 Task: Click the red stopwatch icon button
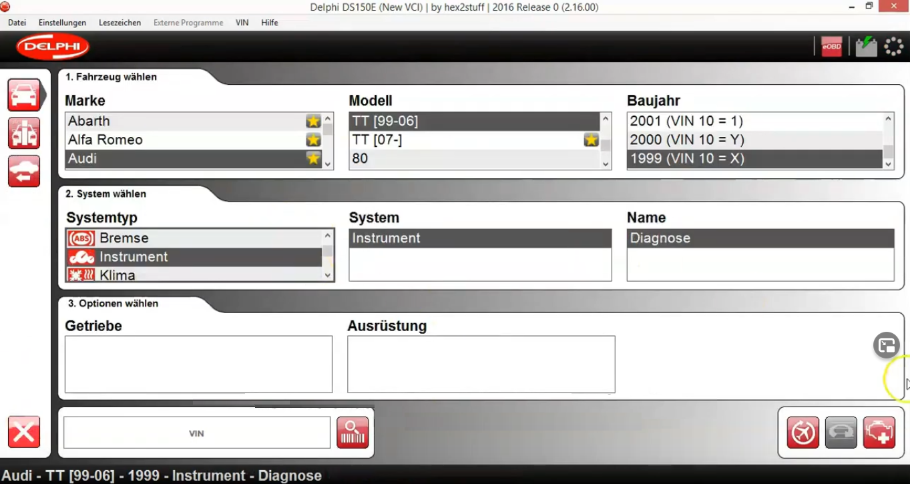click(x=803, y=433)
